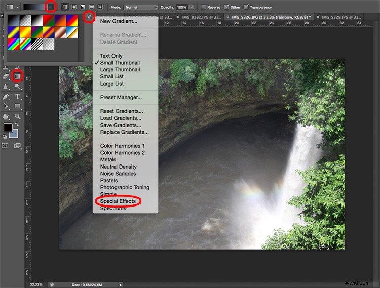The height and width of the screenshot is (288, 380).
Task: Select the Linear Gradient style icon
Action: click(65, 7)
